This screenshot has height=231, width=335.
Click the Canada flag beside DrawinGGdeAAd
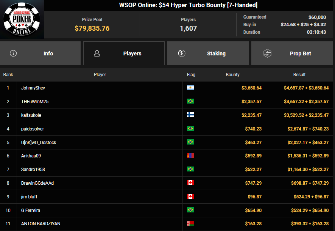[x=190, y=183]
